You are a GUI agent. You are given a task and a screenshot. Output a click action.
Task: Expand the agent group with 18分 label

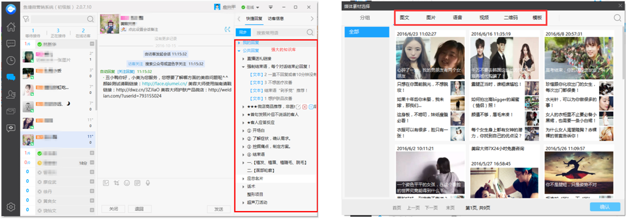[x=92, y=163]
